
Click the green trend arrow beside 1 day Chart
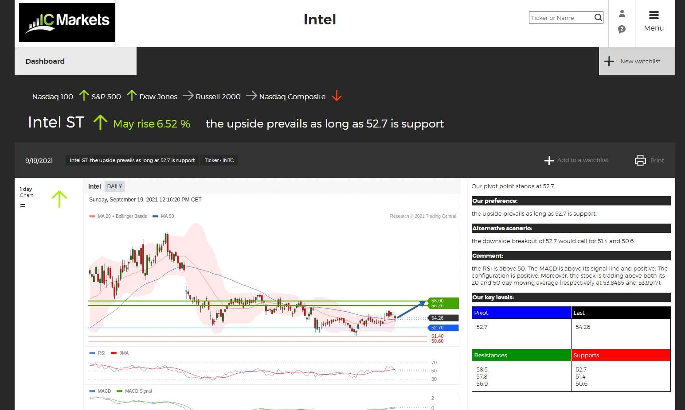point(59,199)
